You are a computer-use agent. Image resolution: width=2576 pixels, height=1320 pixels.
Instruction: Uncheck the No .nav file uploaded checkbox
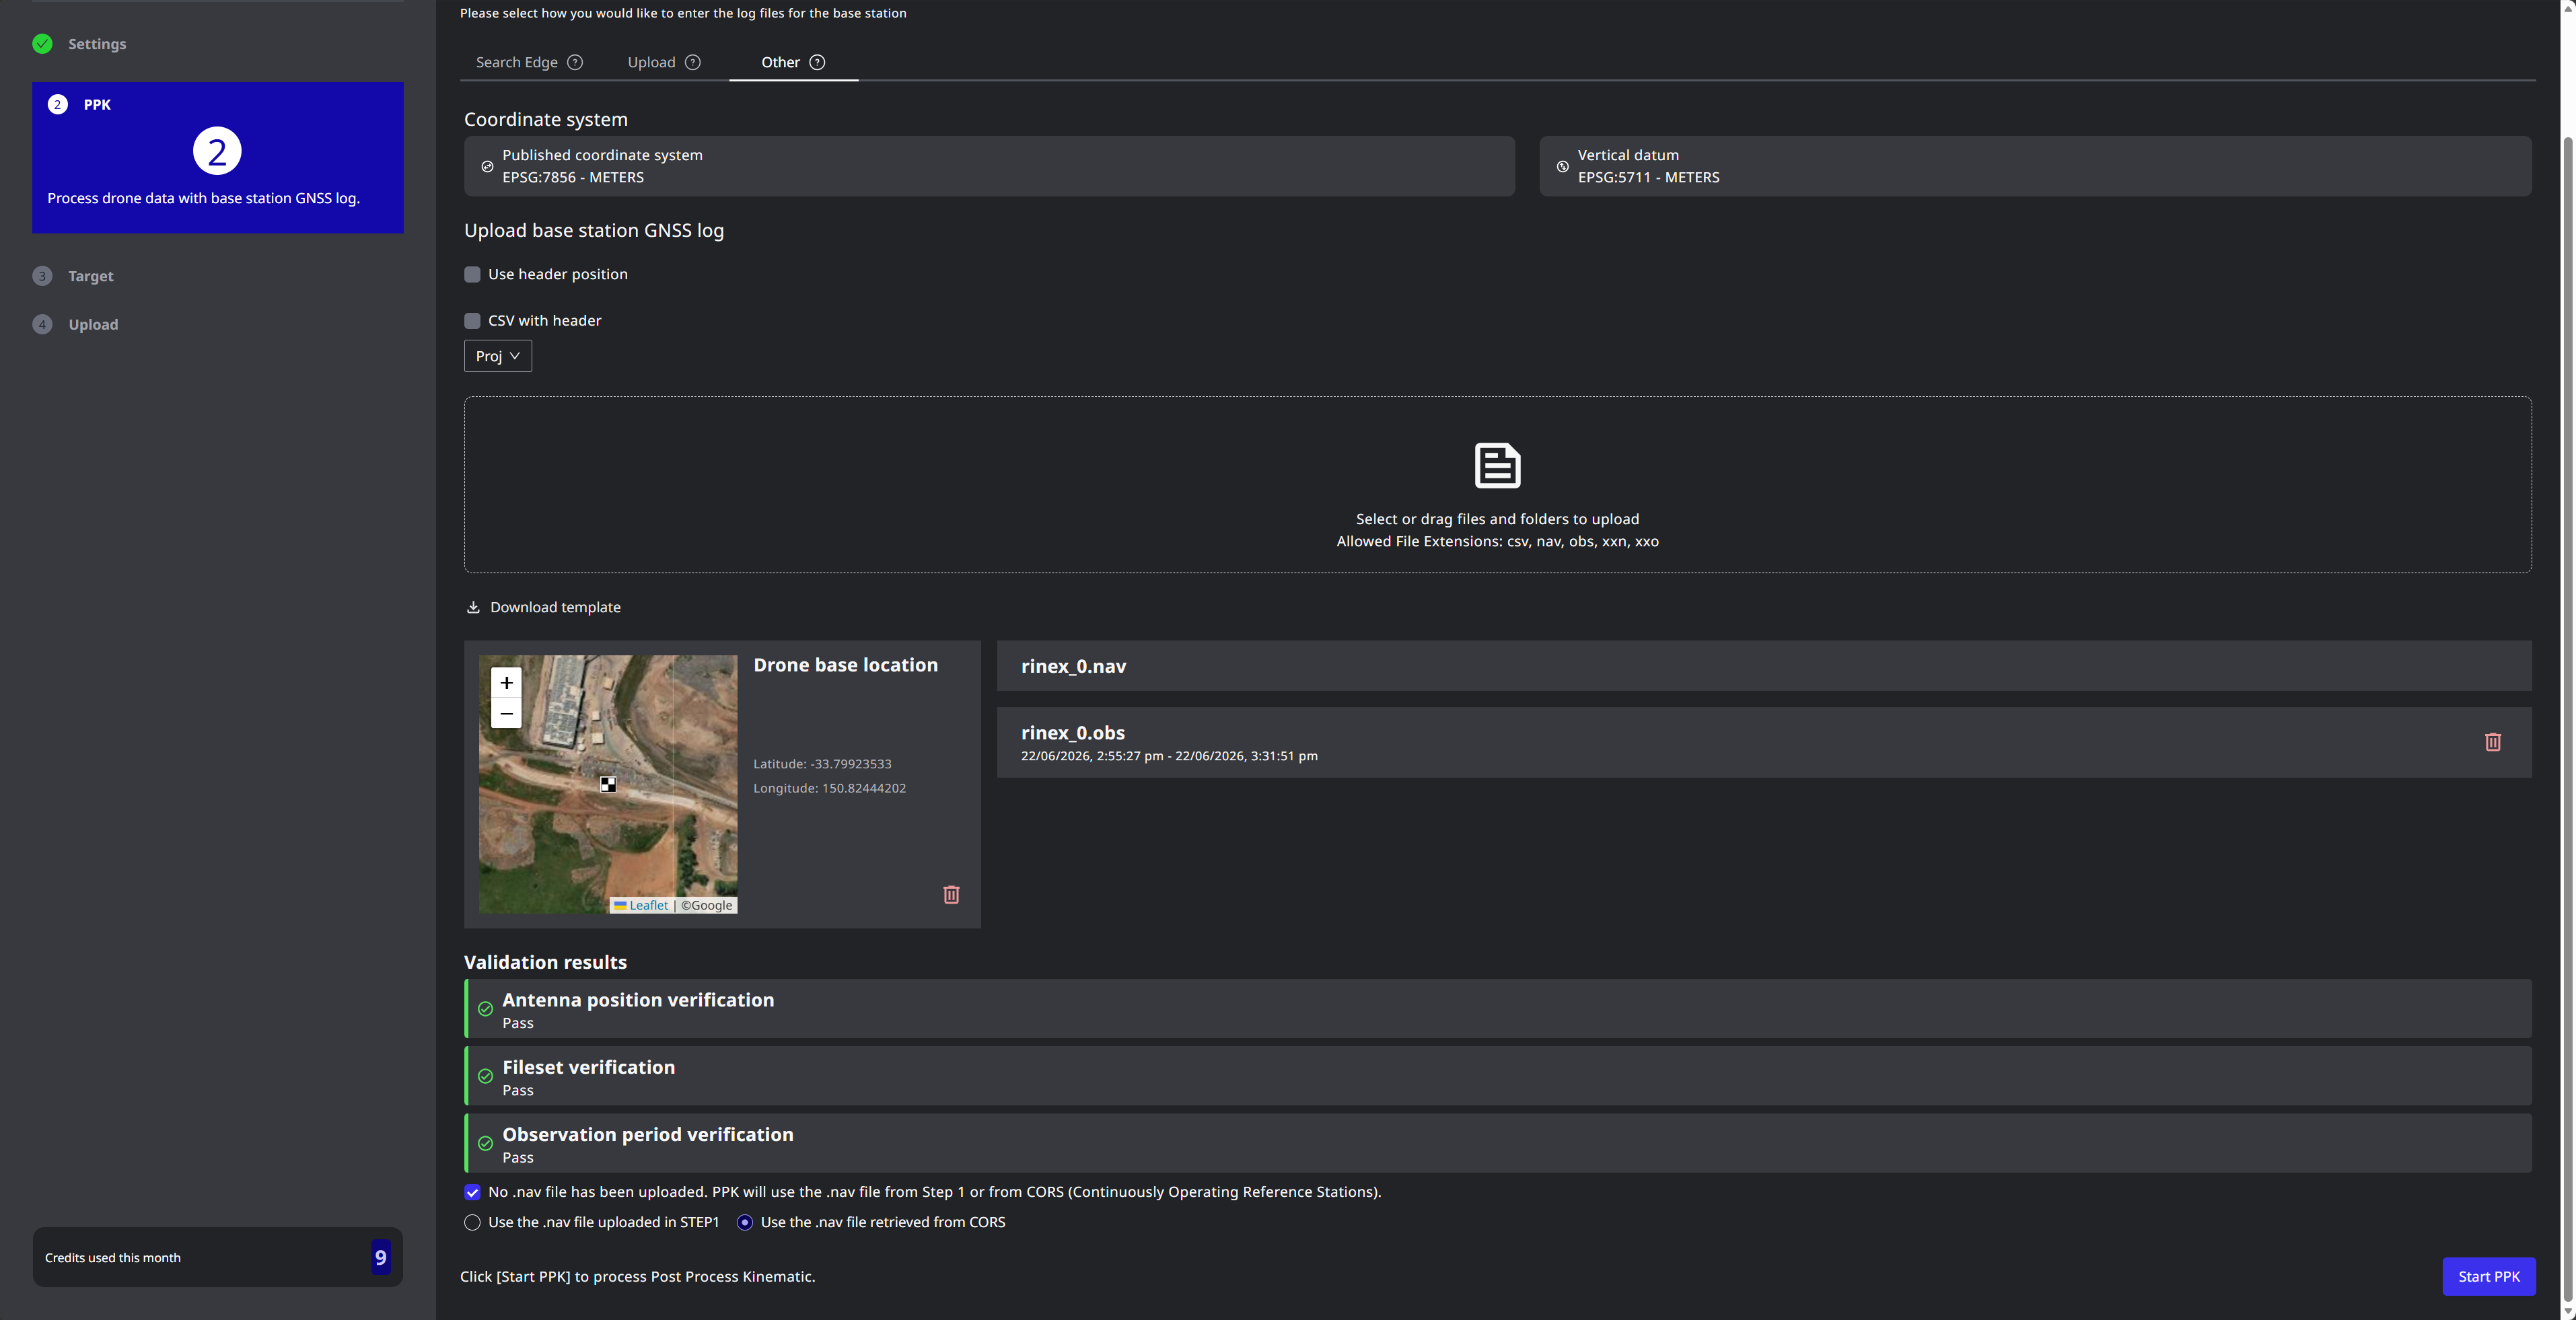pyautogui.click(x=472, y=1192)
